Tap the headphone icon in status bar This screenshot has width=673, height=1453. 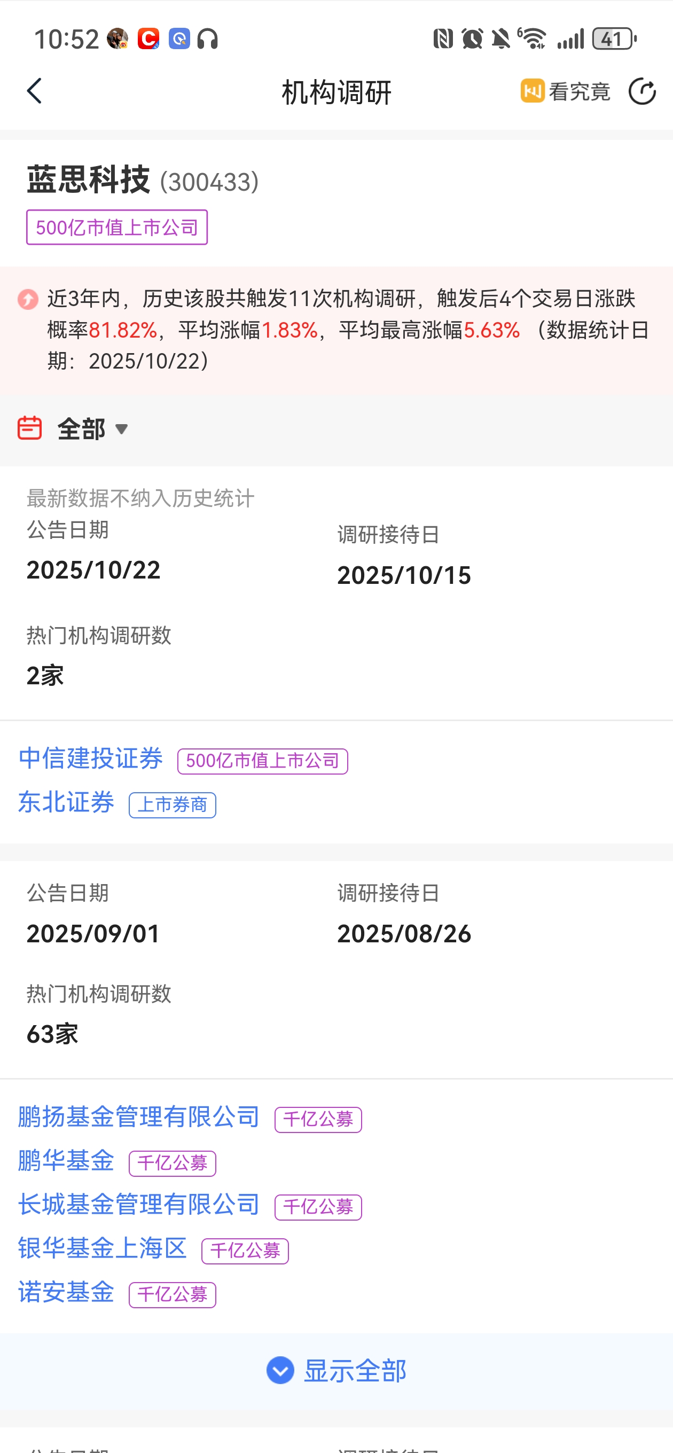click(x=208, y=39)
